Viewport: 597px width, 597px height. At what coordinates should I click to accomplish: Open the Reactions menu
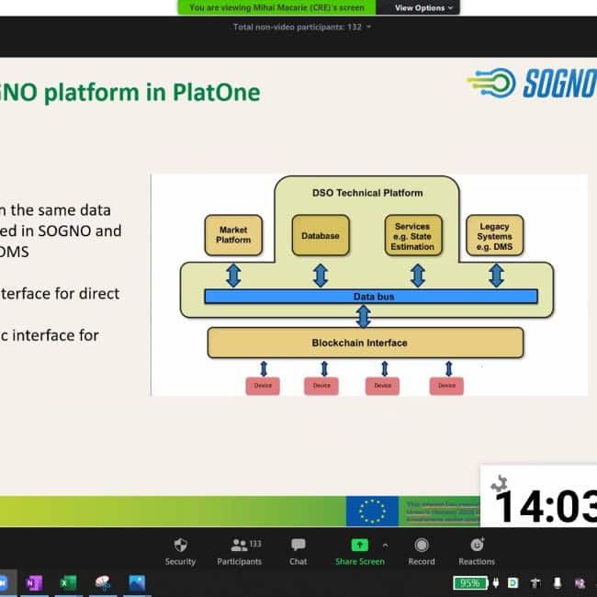(477, 552)
